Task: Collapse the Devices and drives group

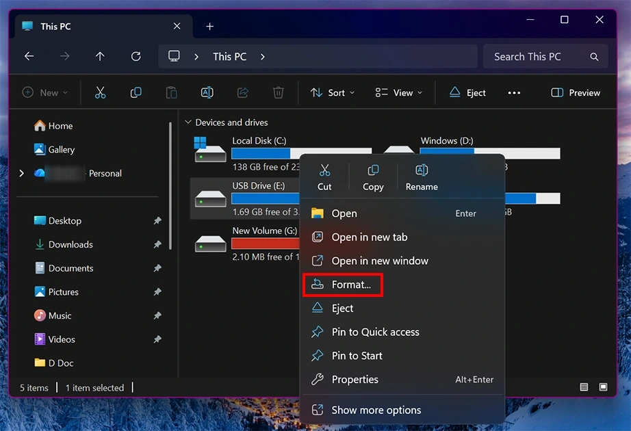Action: point(188,122)
